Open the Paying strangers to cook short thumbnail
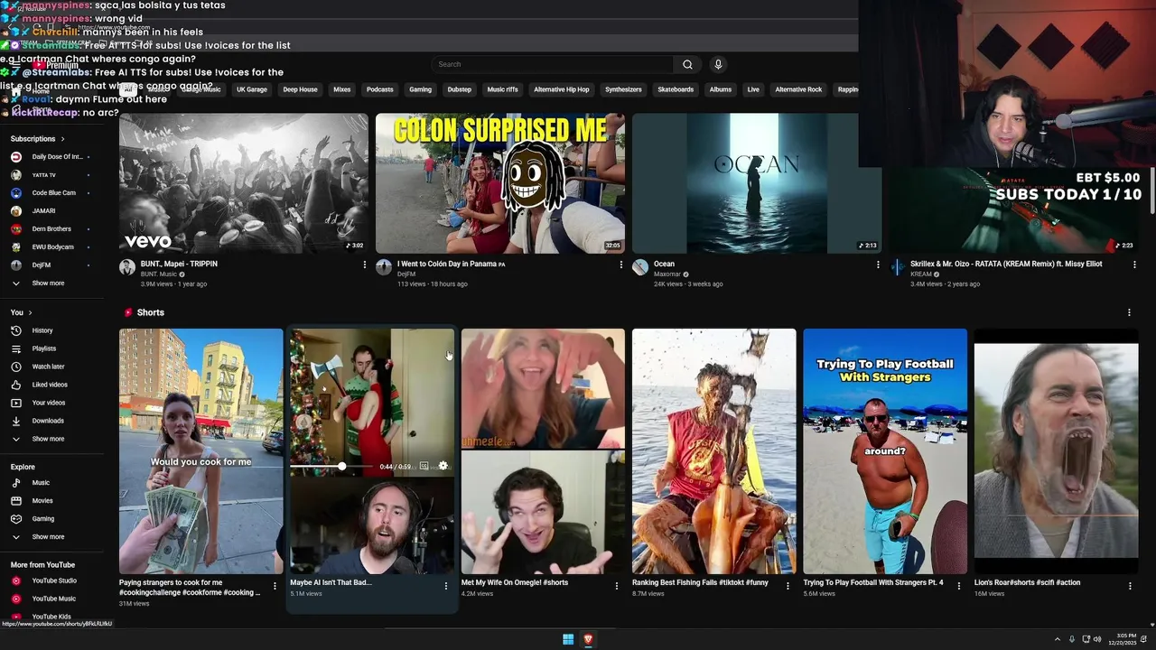Viewport: 1156px width, 650px height. 201,451
